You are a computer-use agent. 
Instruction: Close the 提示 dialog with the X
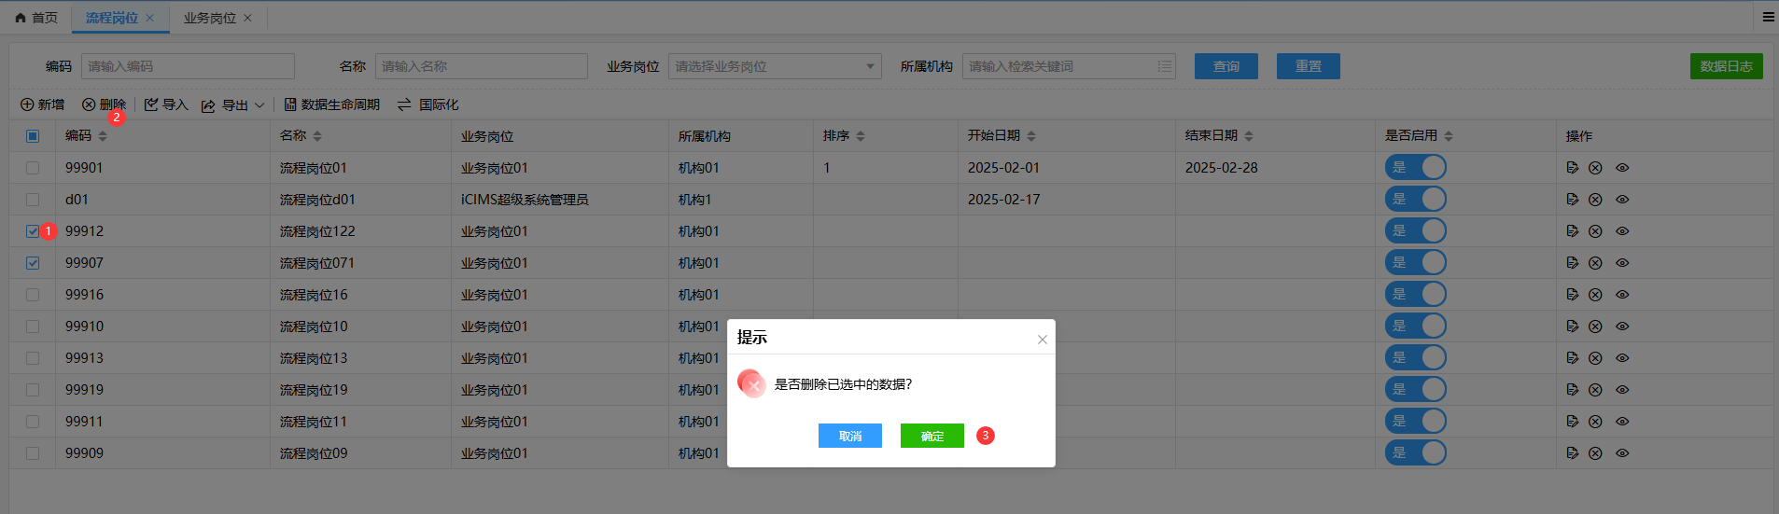(1042, 340)
